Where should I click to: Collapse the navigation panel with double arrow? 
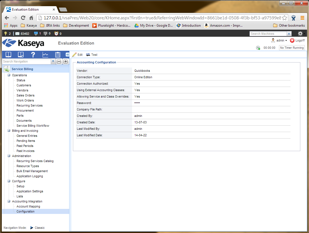(67, 55)
